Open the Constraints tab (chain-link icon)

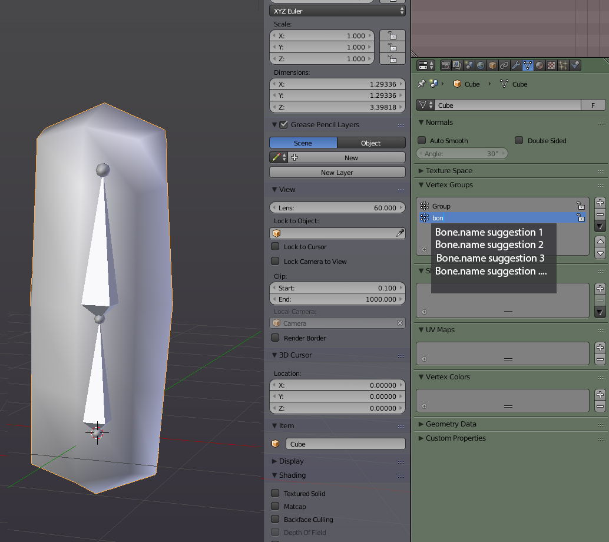pyautogui.click(x=504, y=65)
